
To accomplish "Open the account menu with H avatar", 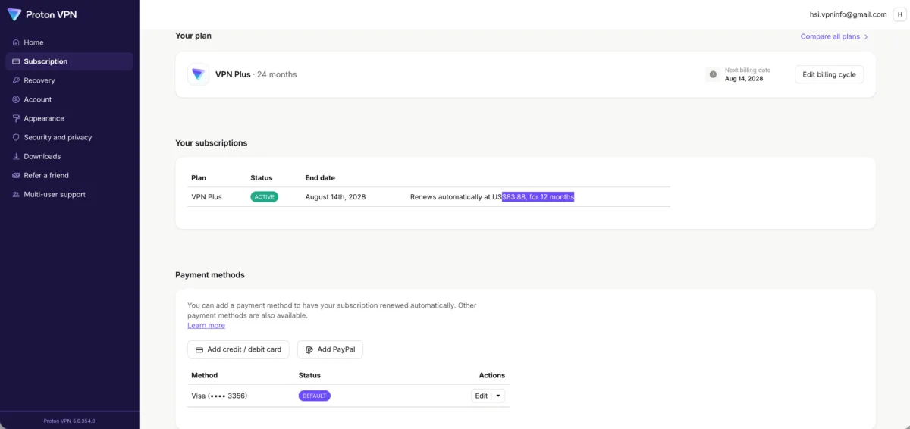I will click(x=900, y=14).
